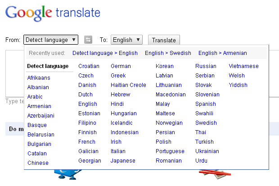Image resolution: width=279 pixels, height=186 pixels.
Task: Select Haitian Creole language option
Action: tap(128, 85)
